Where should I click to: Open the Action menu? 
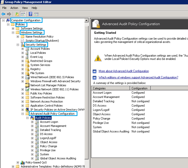(x=14, y=8)
